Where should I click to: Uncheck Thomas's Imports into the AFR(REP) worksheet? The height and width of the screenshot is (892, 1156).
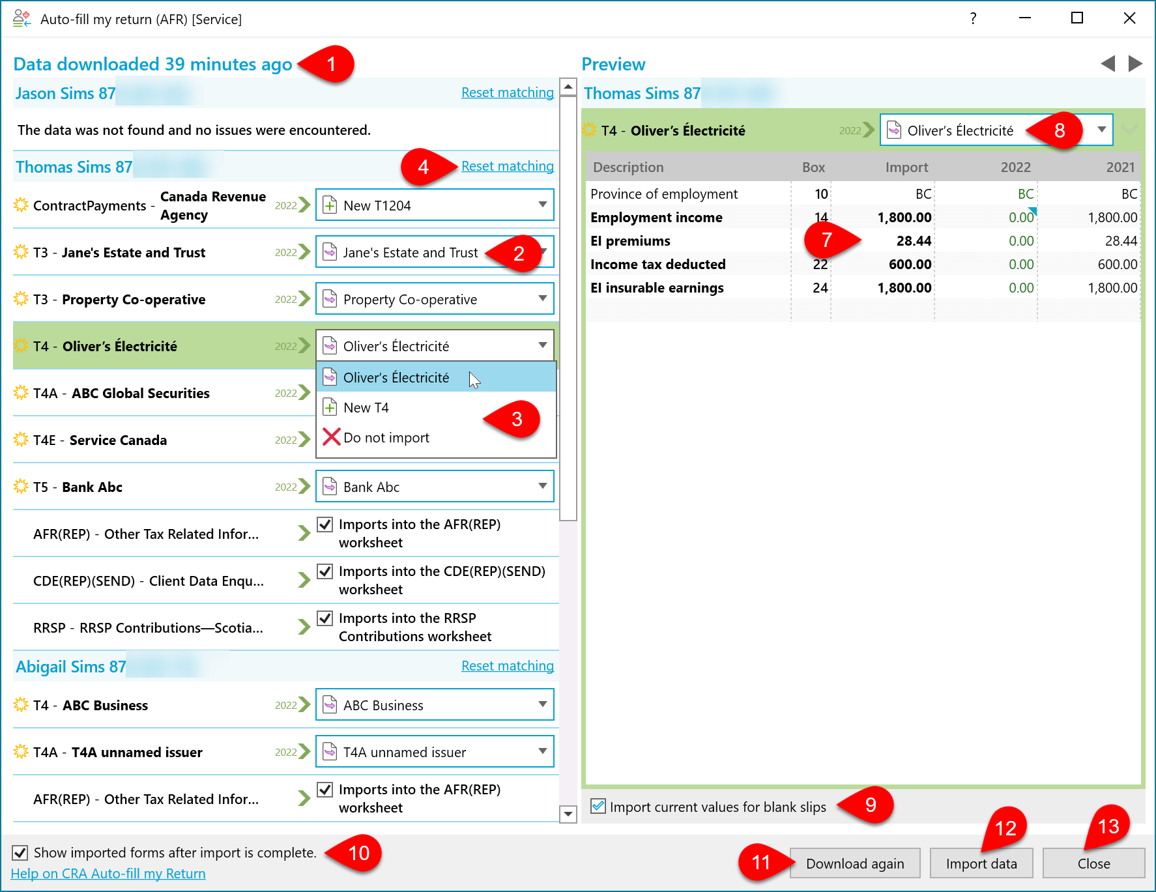[x=325, y=524]
